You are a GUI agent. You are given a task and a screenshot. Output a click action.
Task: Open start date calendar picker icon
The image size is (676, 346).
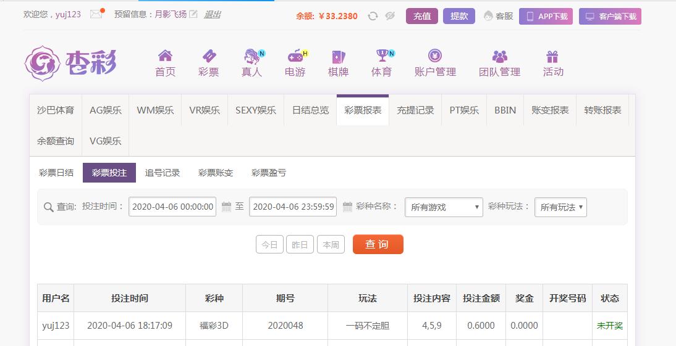(x=226, y=207)
